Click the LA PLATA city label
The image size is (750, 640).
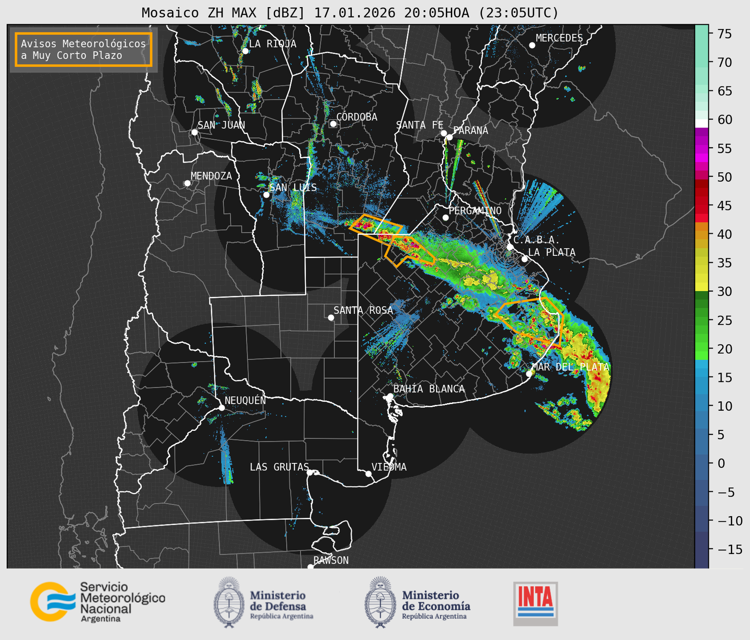tap(552, 252)
